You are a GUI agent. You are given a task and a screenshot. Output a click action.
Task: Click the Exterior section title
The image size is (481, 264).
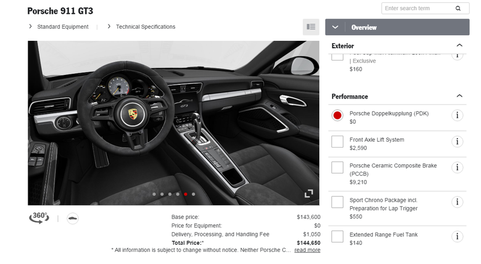343,46
